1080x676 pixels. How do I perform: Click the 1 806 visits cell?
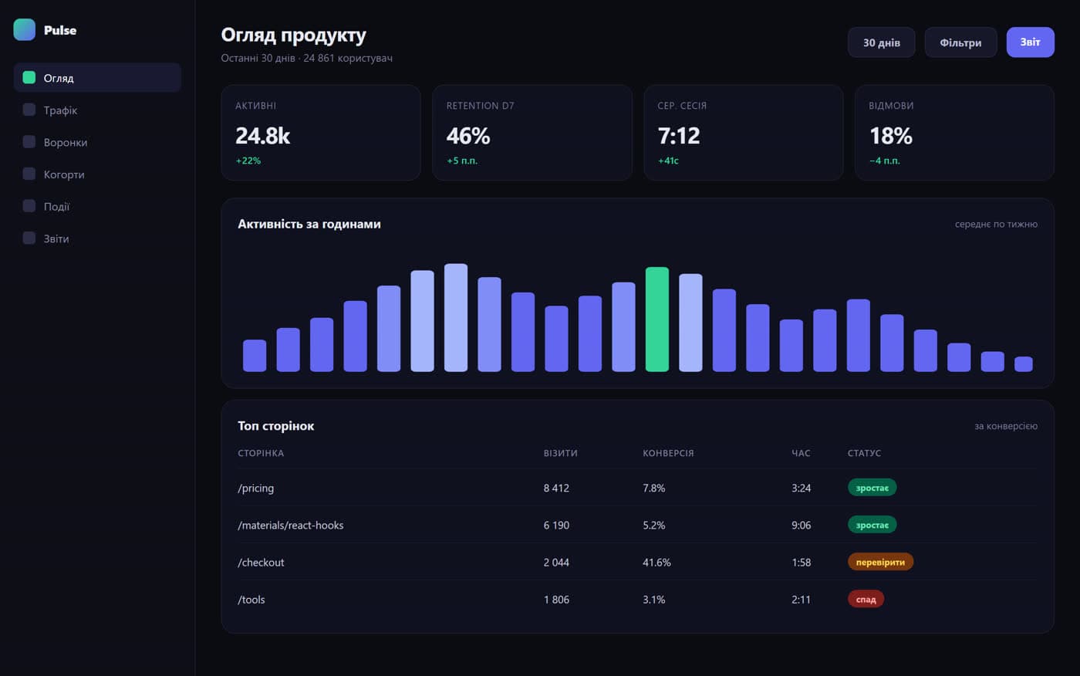click(x=556, y=599)
